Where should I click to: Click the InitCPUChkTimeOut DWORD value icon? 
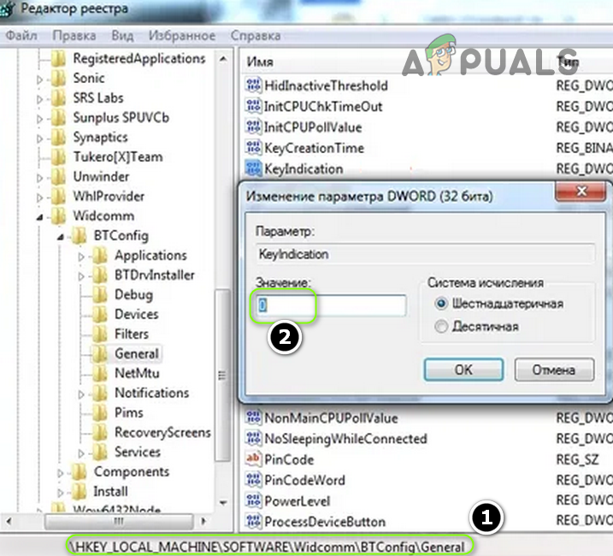(253, 106)
